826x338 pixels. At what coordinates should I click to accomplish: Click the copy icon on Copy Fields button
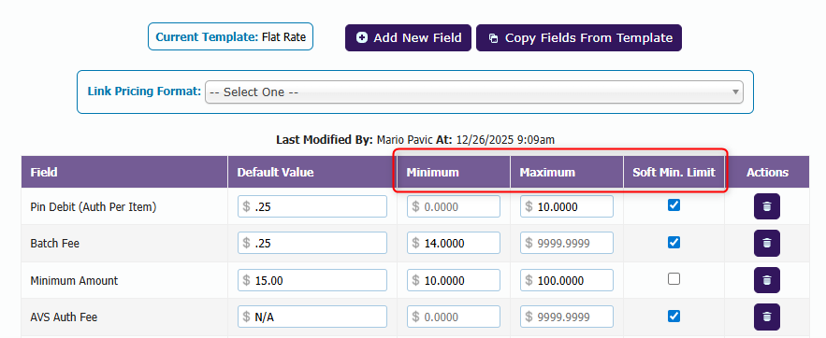point(493,38)
